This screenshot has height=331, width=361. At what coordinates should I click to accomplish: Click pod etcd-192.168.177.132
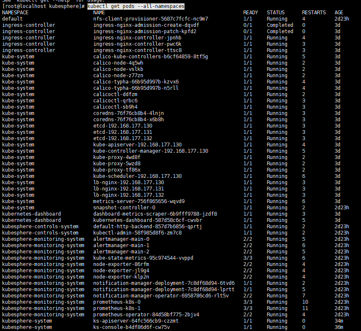[x=122, y=138]
